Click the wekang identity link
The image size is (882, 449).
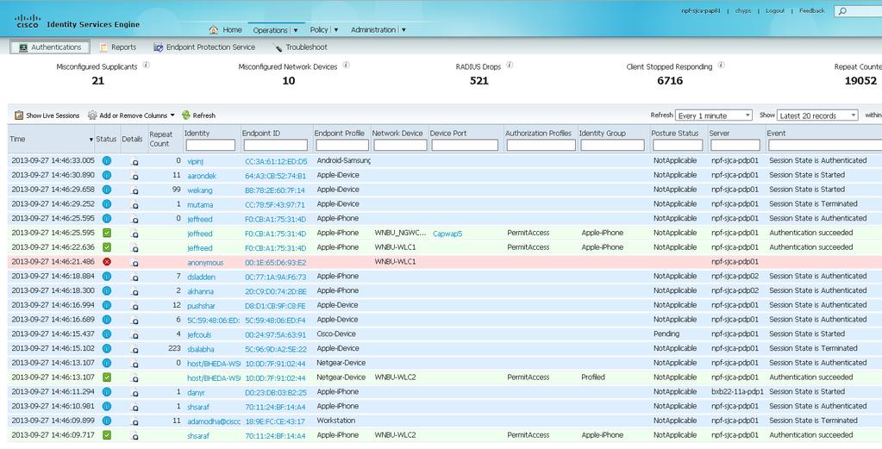(x=200, y=190)
